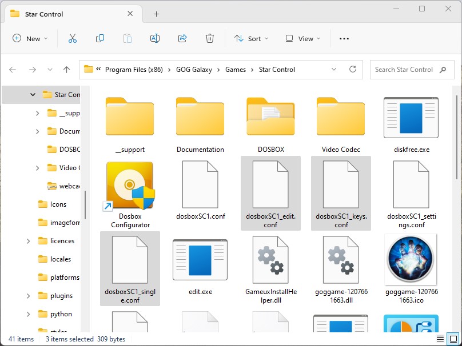Select the GameuxInstallHelper.dll file icon
462x346 pixels.
(270, 260)
